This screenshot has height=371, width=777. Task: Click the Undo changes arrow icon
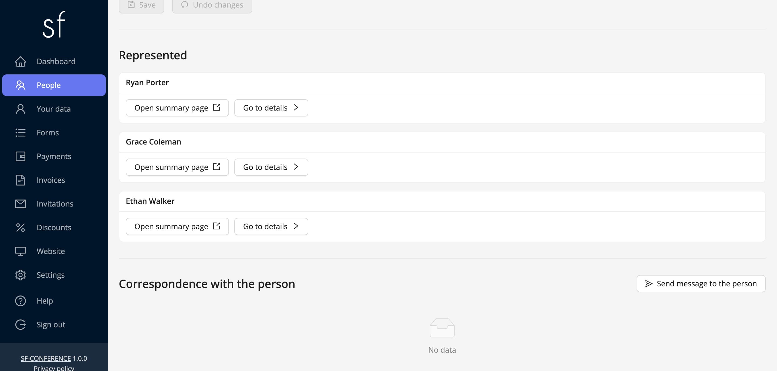(x=185, y=4)
